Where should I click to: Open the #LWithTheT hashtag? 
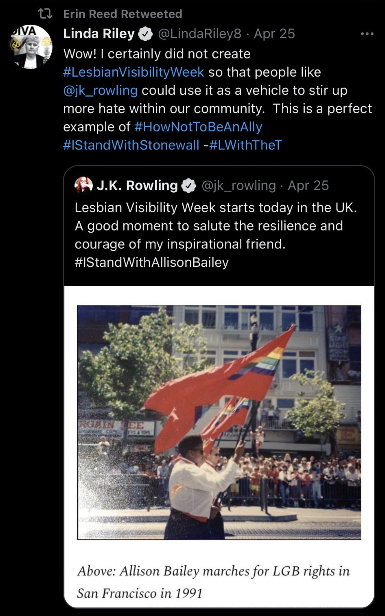(x=245, y=145)
